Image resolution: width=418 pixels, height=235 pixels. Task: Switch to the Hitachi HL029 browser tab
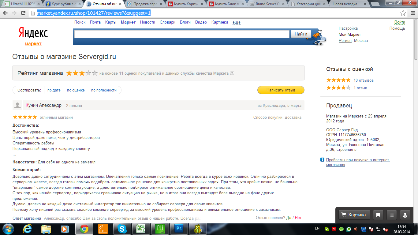pos(22,4)
